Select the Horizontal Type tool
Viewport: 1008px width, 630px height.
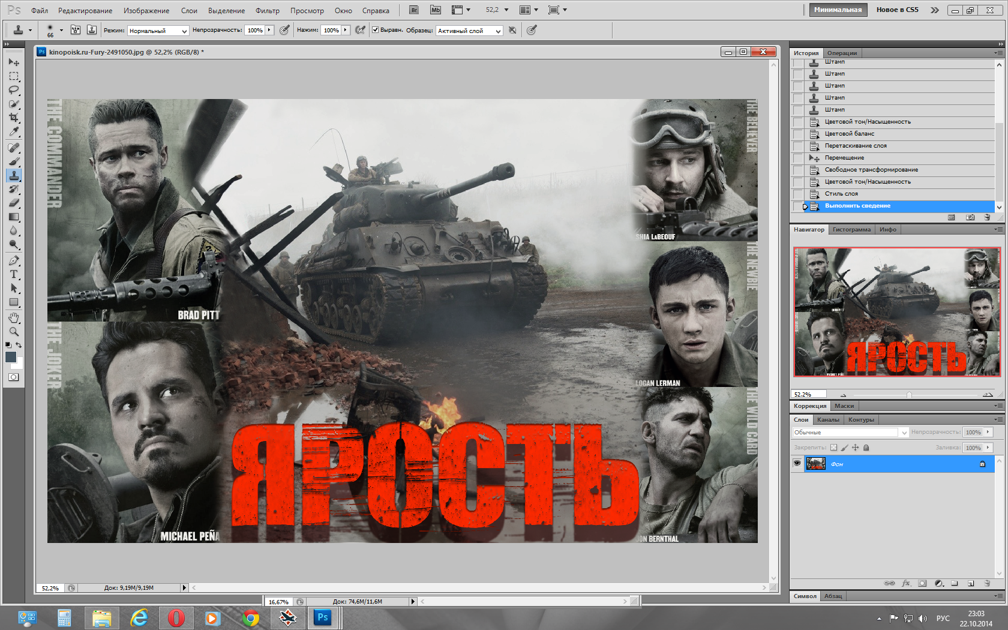coord(14,275)
